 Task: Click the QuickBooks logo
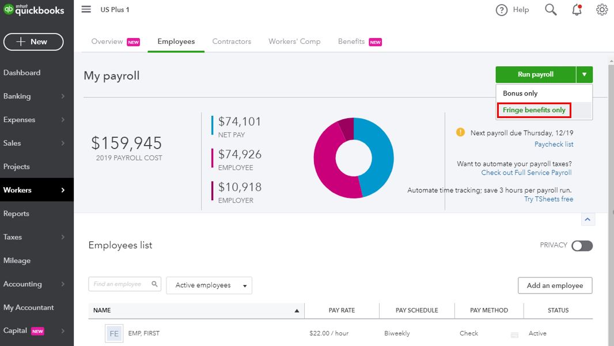[x=35, y=9]
